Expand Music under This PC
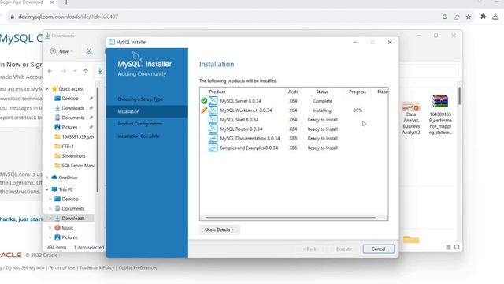504x284 pixels. click(x=50, y=228)
